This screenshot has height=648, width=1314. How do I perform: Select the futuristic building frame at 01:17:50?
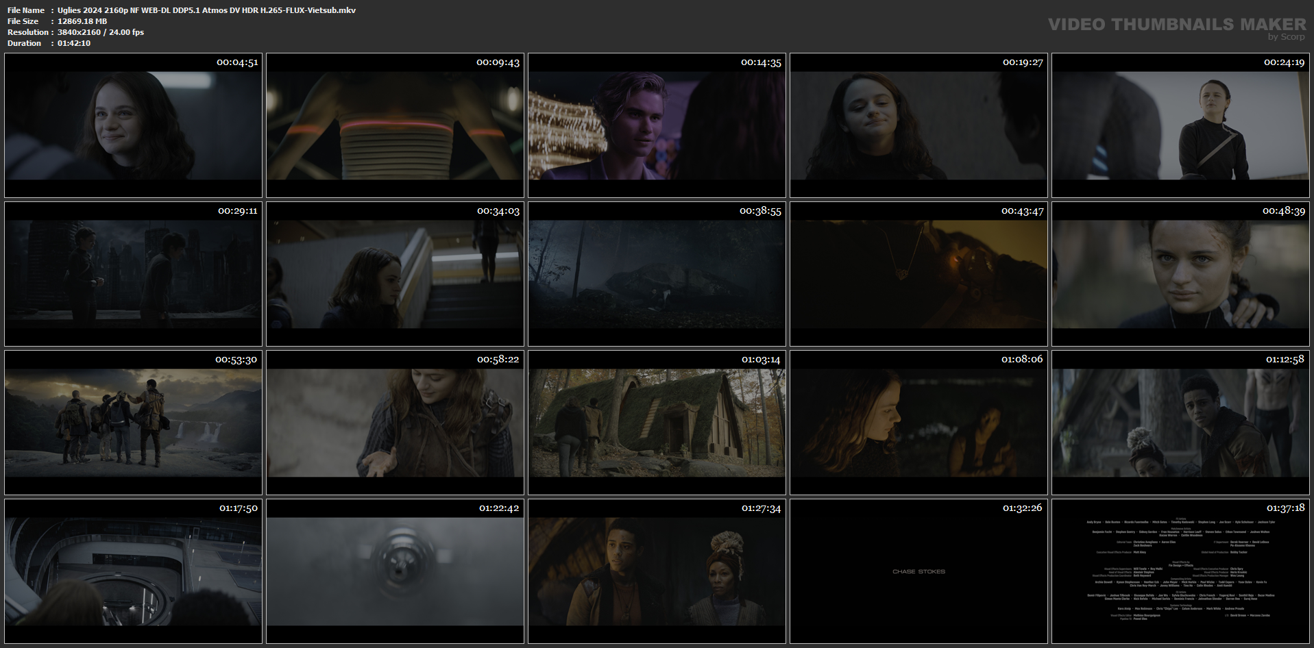[x=133, y=571]
